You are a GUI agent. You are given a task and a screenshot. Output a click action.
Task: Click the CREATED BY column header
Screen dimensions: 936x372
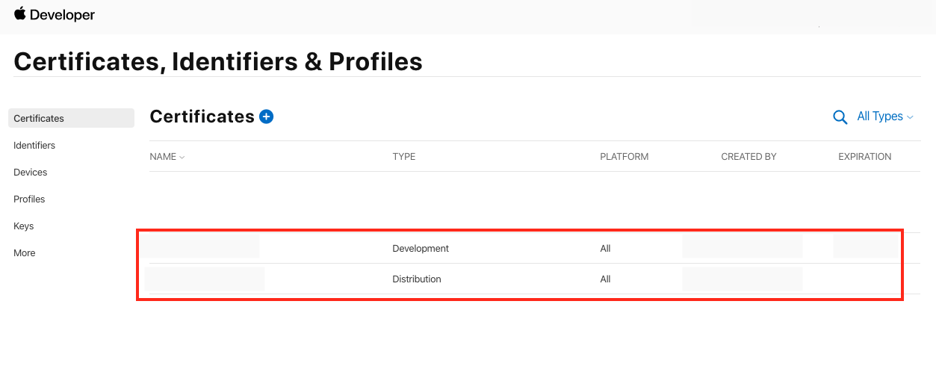tap(749, 157)
